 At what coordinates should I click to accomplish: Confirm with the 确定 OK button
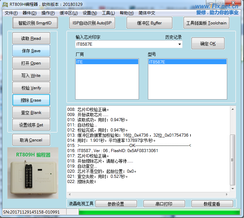[x=208, y=44]
